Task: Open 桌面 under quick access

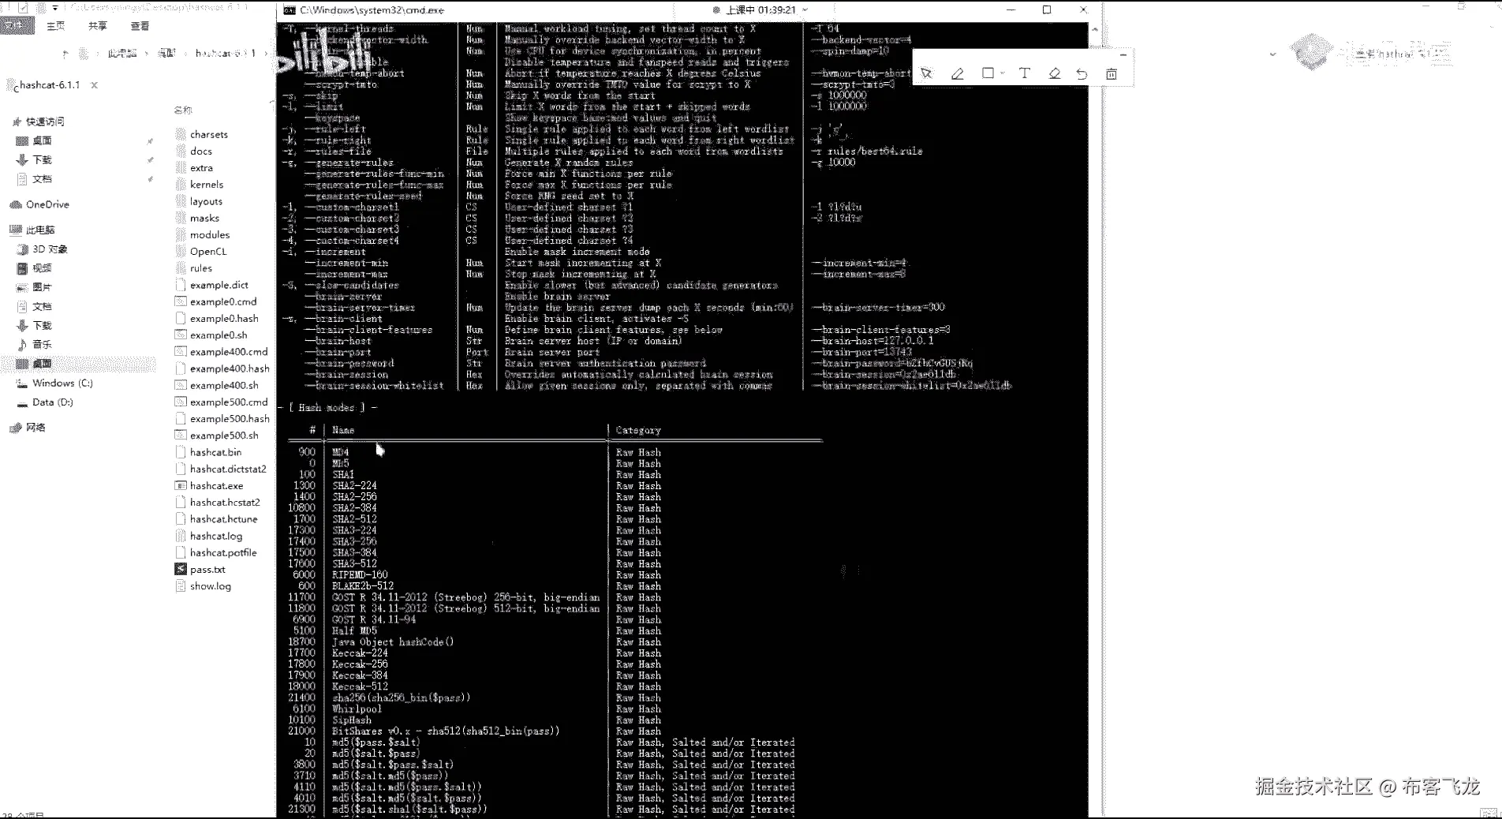Action: (43, 140)
